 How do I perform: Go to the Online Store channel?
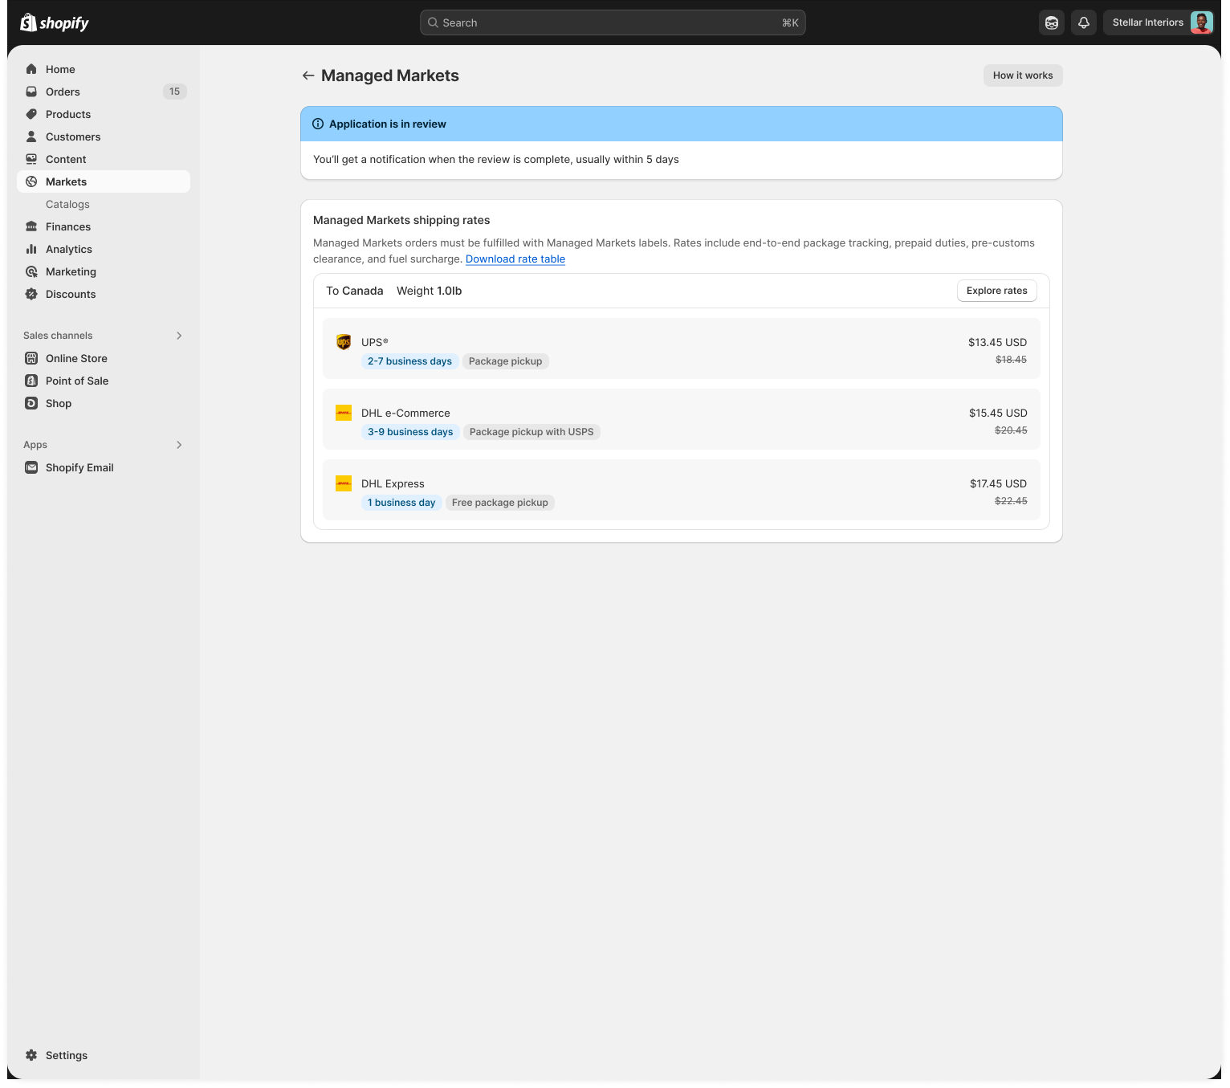76,358
